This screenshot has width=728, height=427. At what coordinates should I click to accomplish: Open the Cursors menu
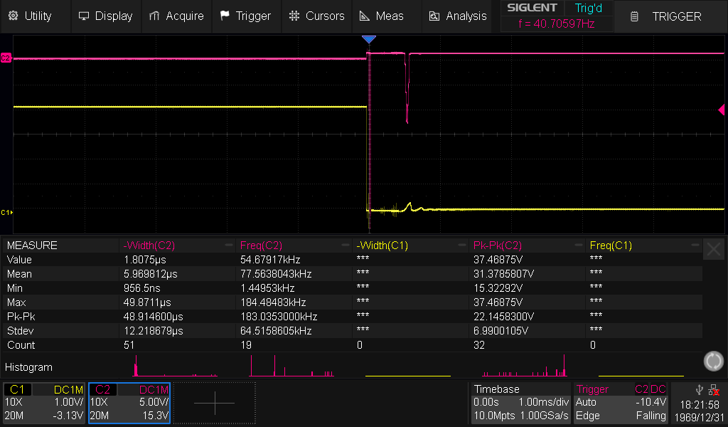(317, 16)
